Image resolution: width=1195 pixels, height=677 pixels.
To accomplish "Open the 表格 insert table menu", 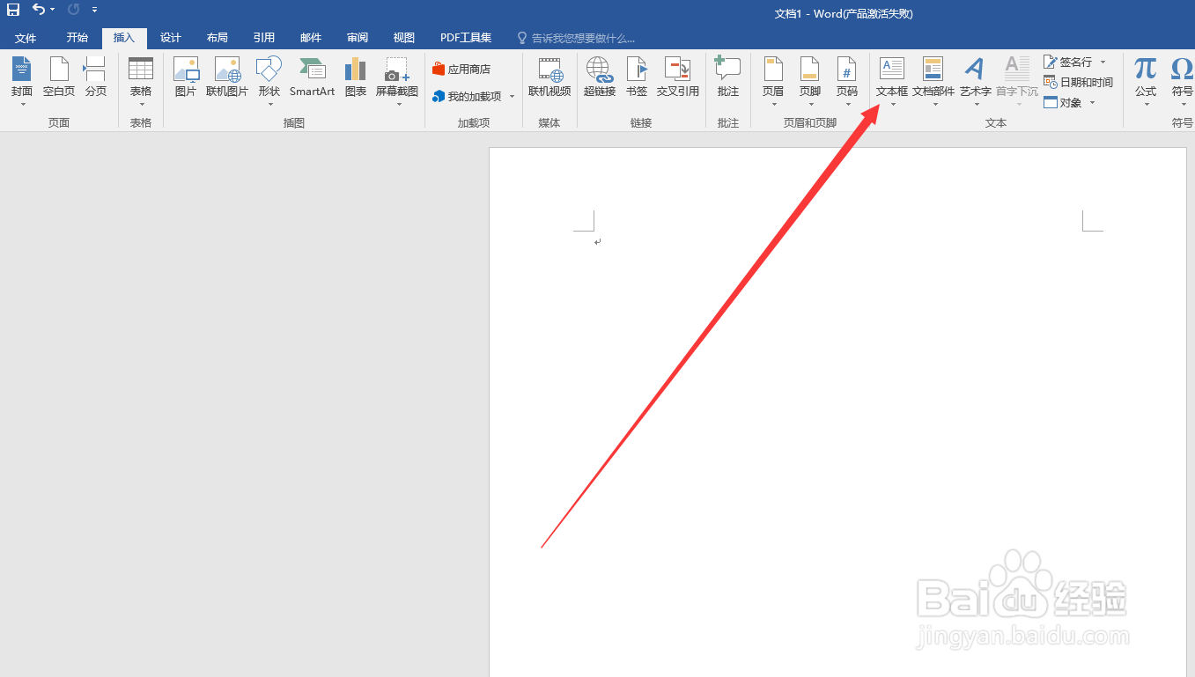I will point(141,81).
